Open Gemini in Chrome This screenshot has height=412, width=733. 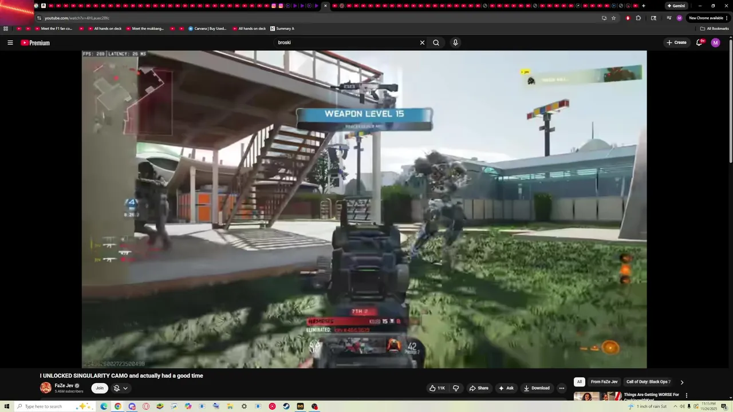(x=676, y=6)
